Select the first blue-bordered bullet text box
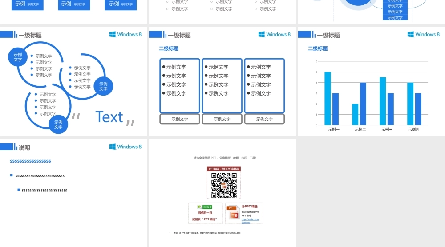This screenshot has height=247, width=445. click(x=180, y=86)
